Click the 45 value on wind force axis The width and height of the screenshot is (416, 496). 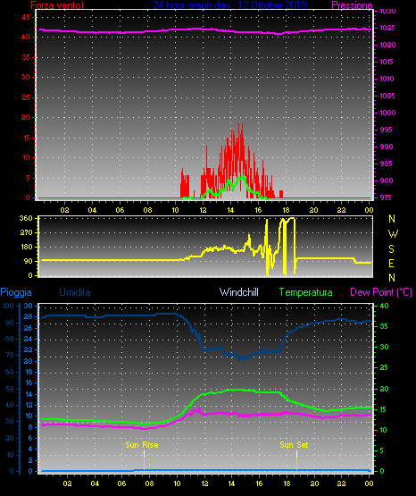(x=26, y=17)
